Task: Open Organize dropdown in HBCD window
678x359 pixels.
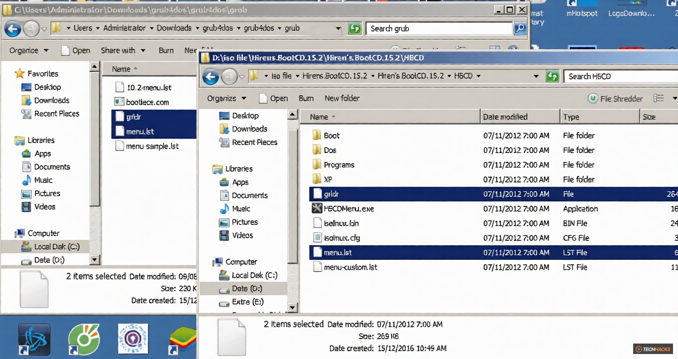Action: (227, 98)
